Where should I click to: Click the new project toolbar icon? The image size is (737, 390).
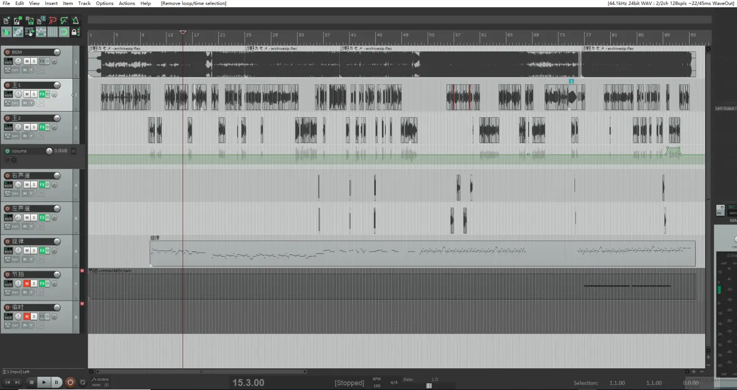click(6, 21)
